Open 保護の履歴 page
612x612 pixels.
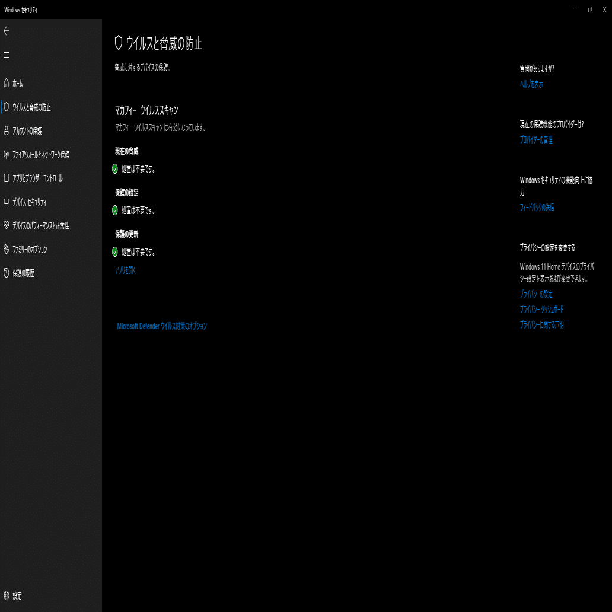coord(51,273)
